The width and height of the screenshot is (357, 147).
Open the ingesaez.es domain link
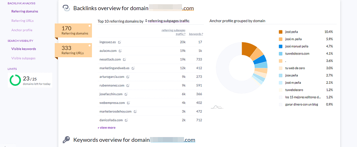point(108,42)
